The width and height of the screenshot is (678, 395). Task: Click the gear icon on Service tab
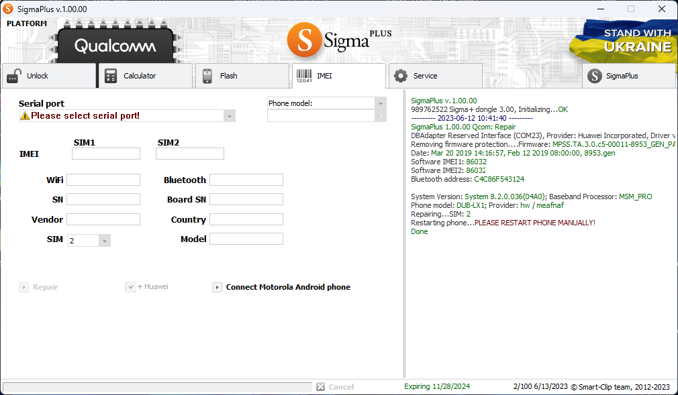pyautogui.click(x=400, y=76)
